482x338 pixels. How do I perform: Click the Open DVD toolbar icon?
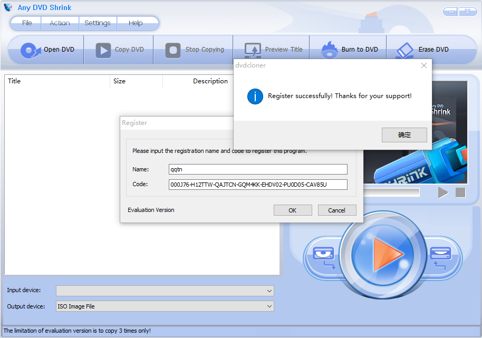click(x=30, y=50)
